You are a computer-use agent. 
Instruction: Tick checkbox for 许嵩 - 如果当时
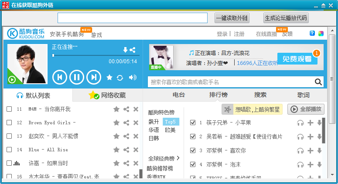pyautogui.click(x=9, y=163)
